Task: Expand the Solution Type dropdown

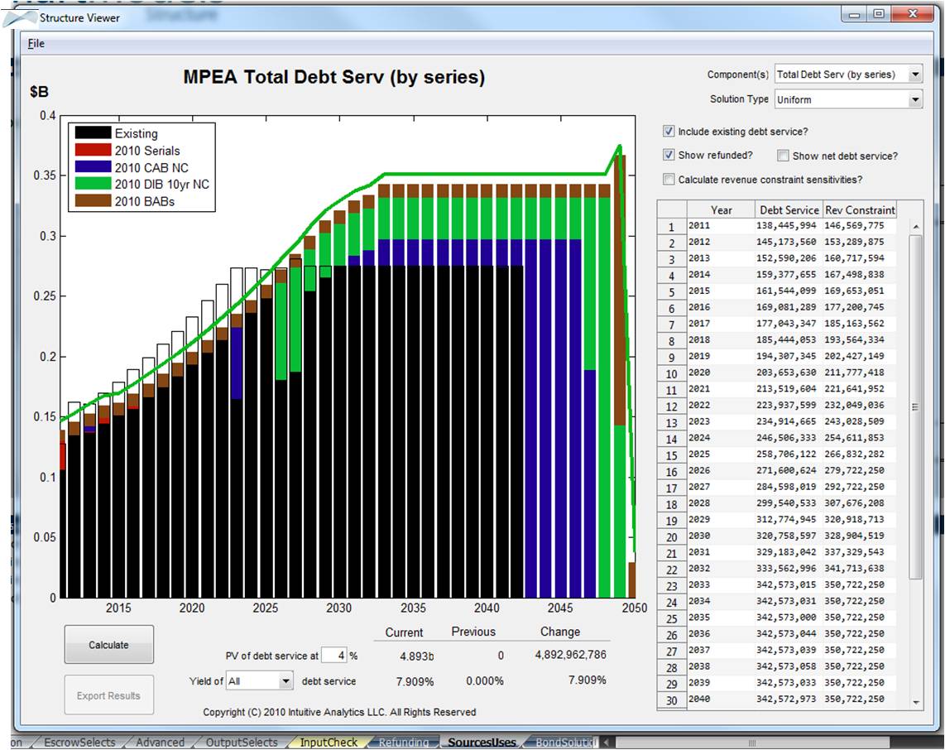Action: tap(914, 99)
